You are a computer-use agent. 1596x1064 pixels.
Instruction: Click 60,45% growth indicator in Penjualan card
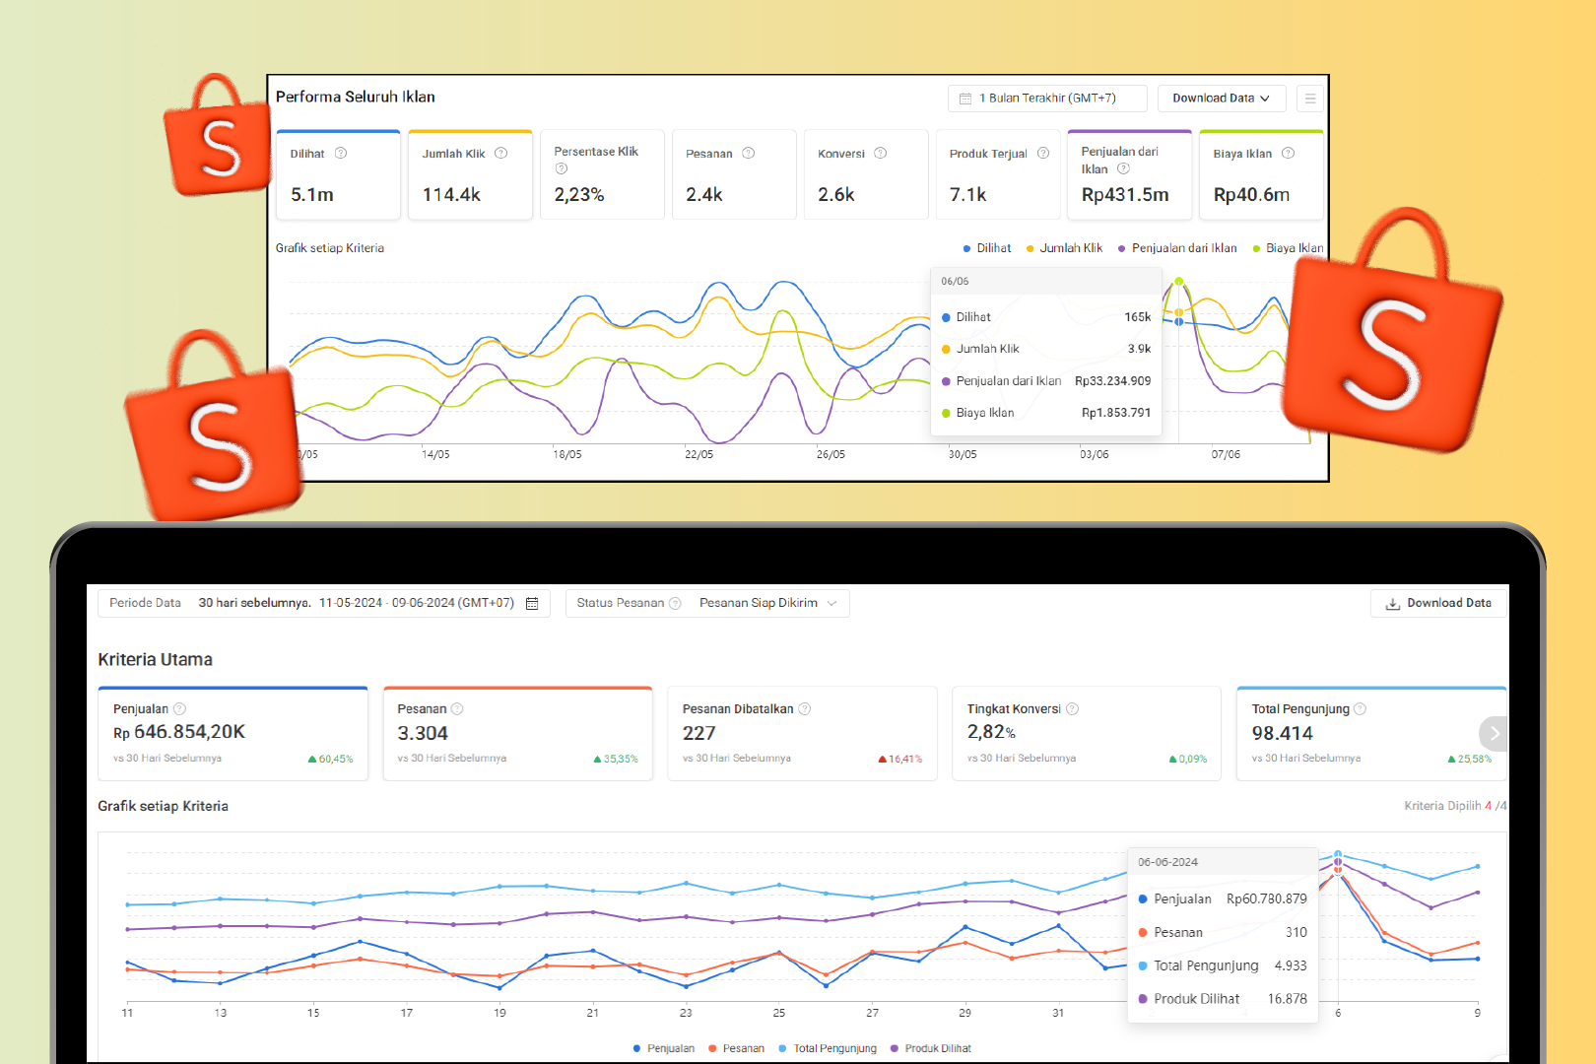(331, 759)
